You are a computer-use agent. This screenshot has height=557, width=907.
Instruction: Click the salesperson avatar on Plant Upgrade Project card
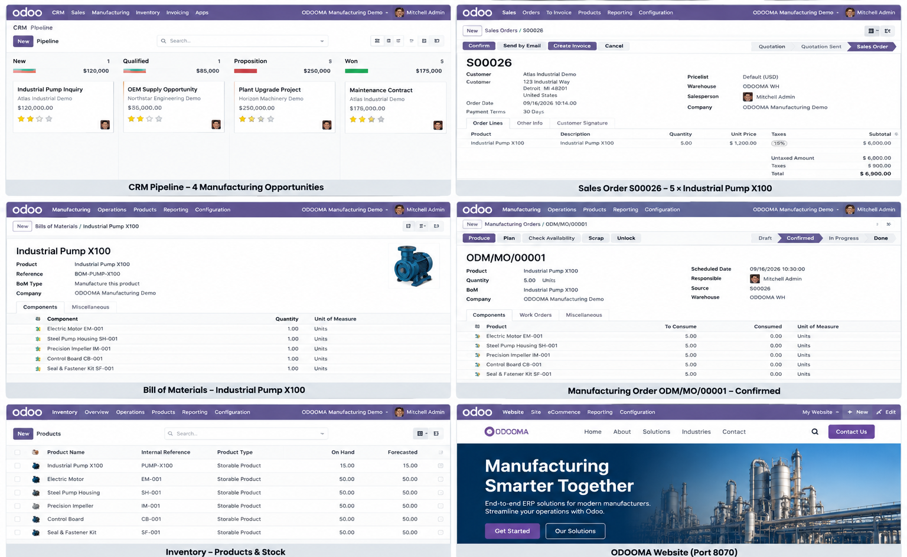click(327, 125)
